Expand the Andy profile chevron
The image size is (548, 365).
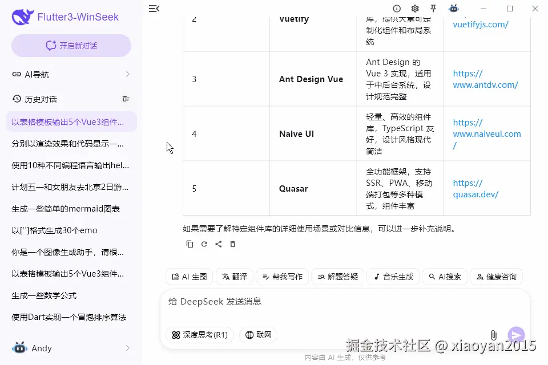coord(127,348)
